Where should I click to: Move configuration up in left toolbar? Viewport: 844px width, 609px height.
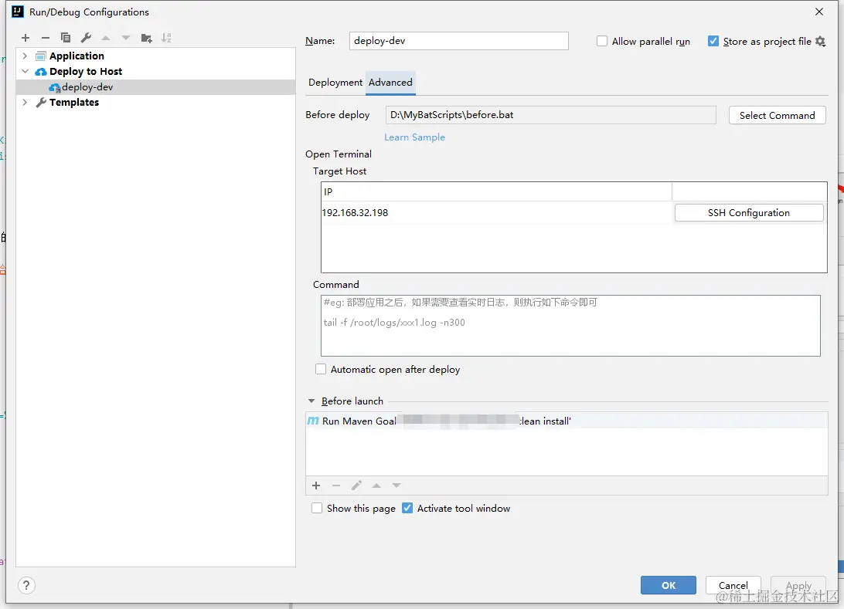coord(106,38)
